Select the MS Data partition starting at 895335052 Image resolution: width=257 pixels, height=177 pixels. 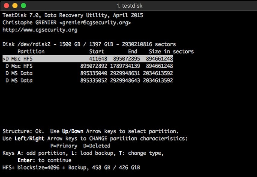88,80
